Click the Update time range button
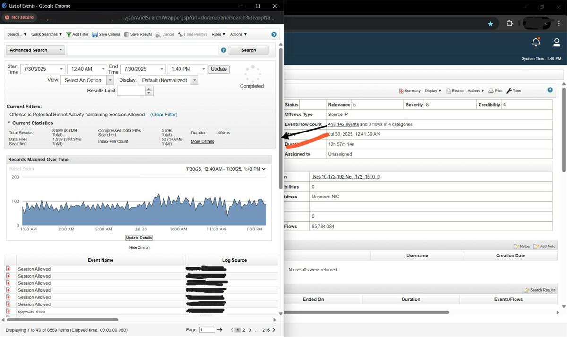 (x=219, y=69)
